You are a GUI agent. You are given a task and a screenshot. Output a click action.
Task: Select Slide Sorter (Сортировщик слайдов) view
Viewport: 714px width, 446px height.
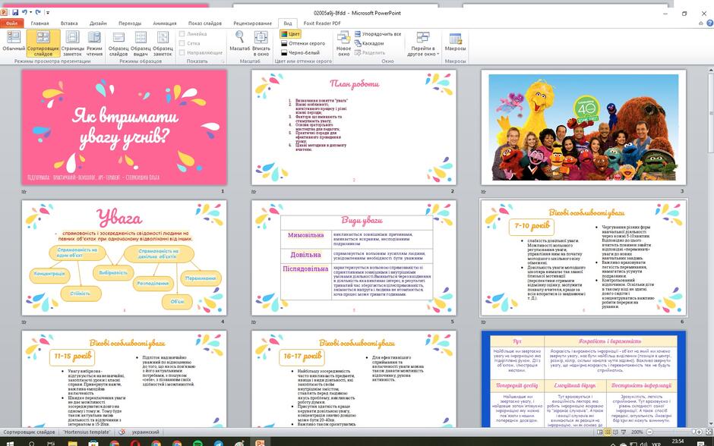[43, 43]
